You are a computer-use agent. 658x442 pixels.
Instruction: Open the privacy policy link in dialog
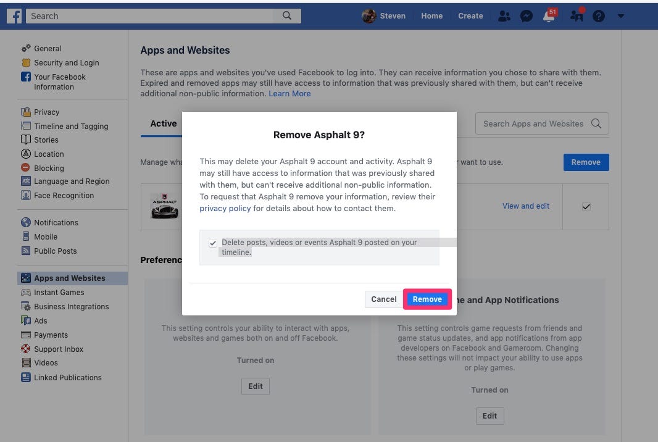pos(225,208)
